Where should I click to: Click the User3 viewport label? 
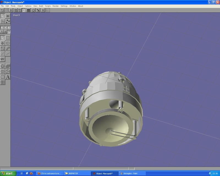[16, 15]
